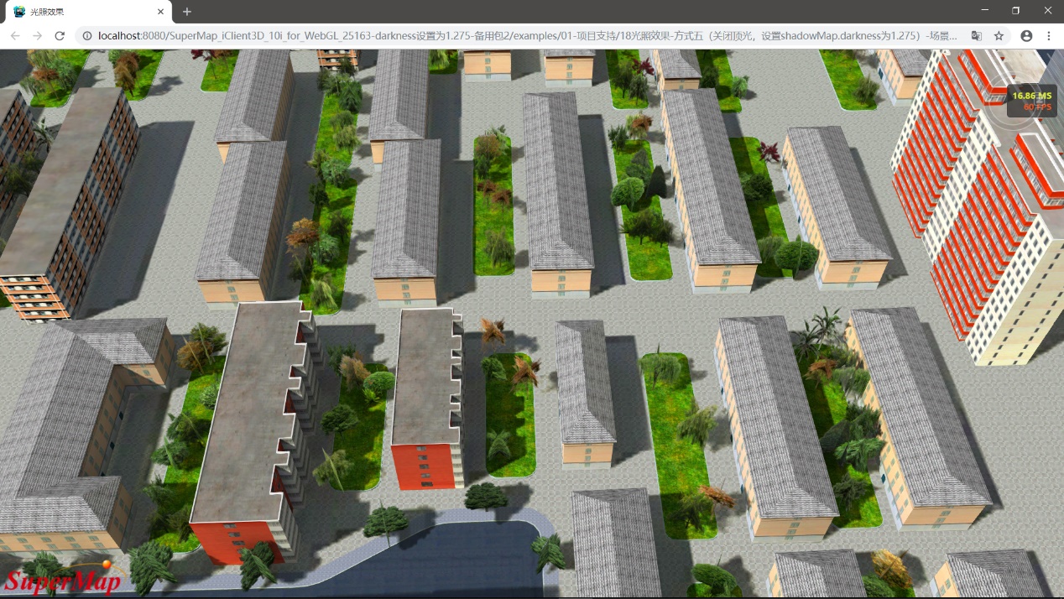The width and height of the screenshot is (1064, 599).
Task: Open a new tab with the plus button
Action: tap(187, 12)
